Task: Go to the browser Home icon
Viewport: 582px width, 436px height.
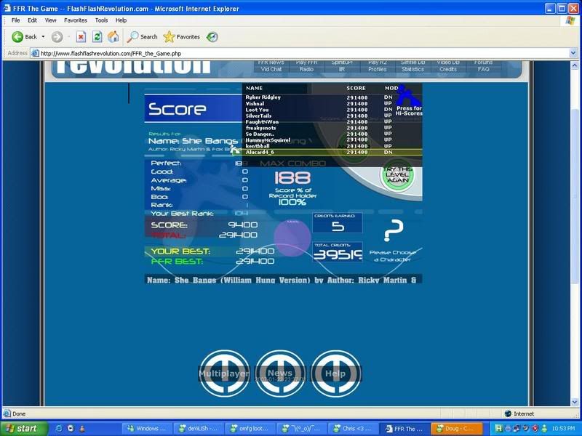Action: coord(113,36)
